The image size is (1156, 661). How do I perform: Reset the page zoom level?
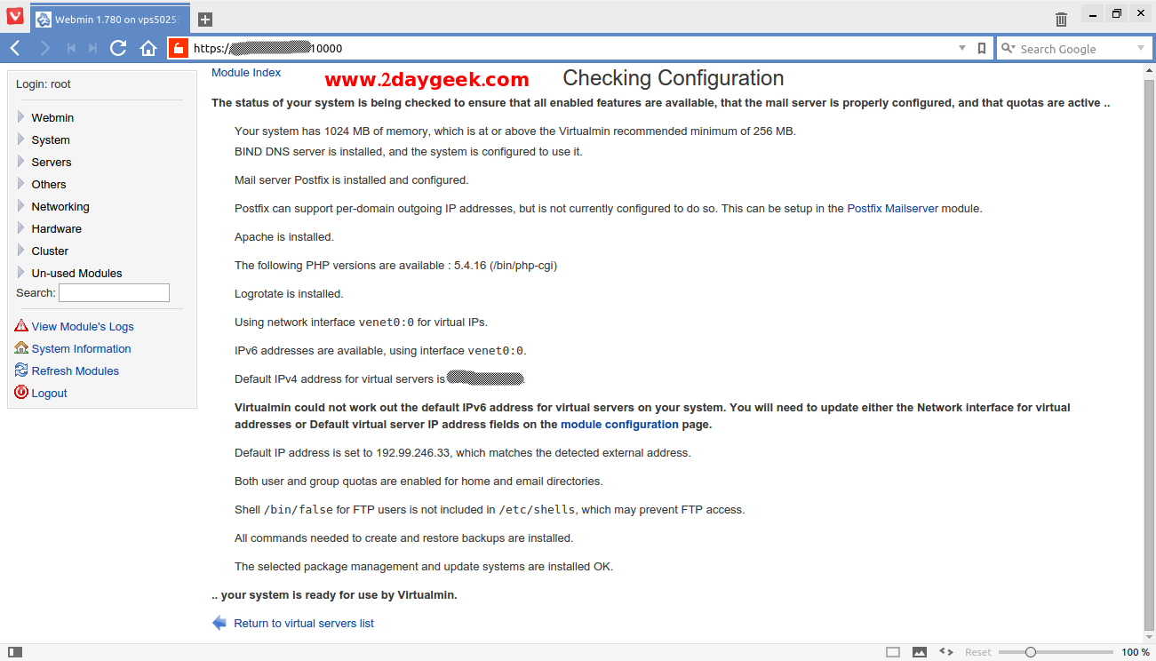978,652
